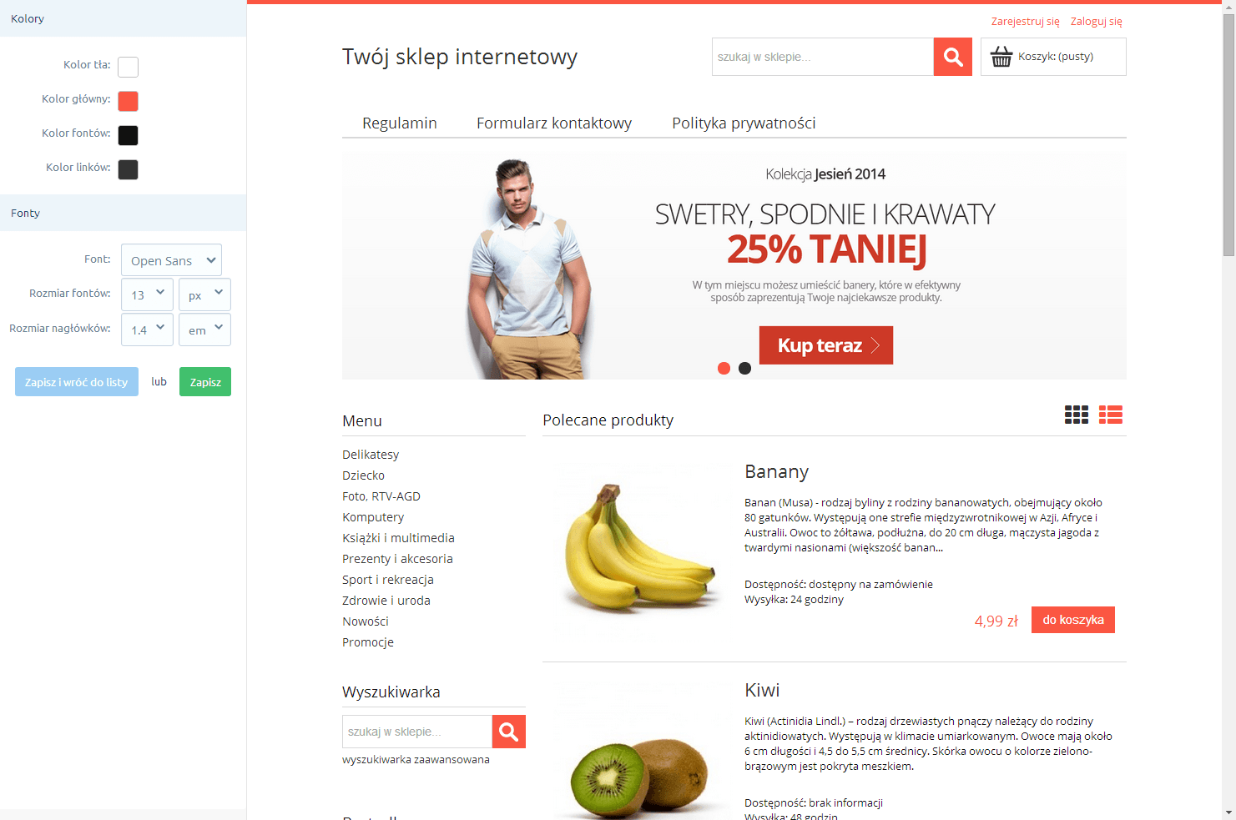Open the Regulamin menu item

click(x=400, y=123)
